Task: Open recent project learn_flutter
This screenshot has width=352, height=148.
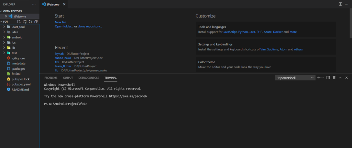Action: [x=63, y=66]
